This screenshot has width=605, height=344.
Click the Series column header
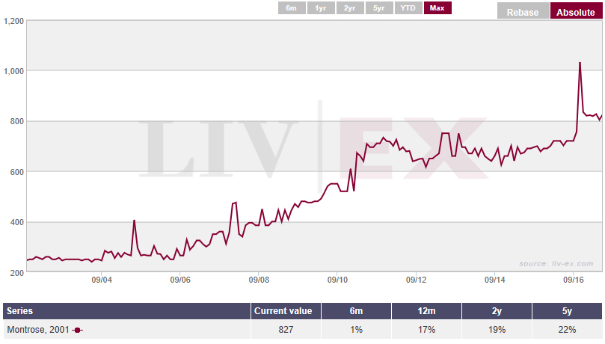[x=126, y=311]
